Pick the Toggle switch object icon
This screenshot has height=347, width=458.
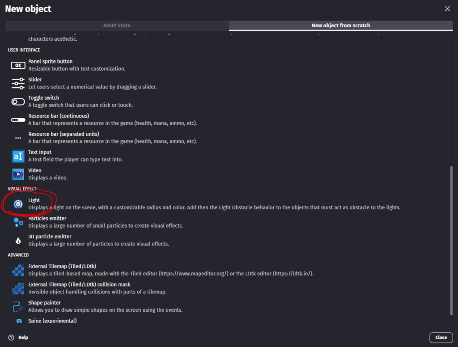coord(18,102)
